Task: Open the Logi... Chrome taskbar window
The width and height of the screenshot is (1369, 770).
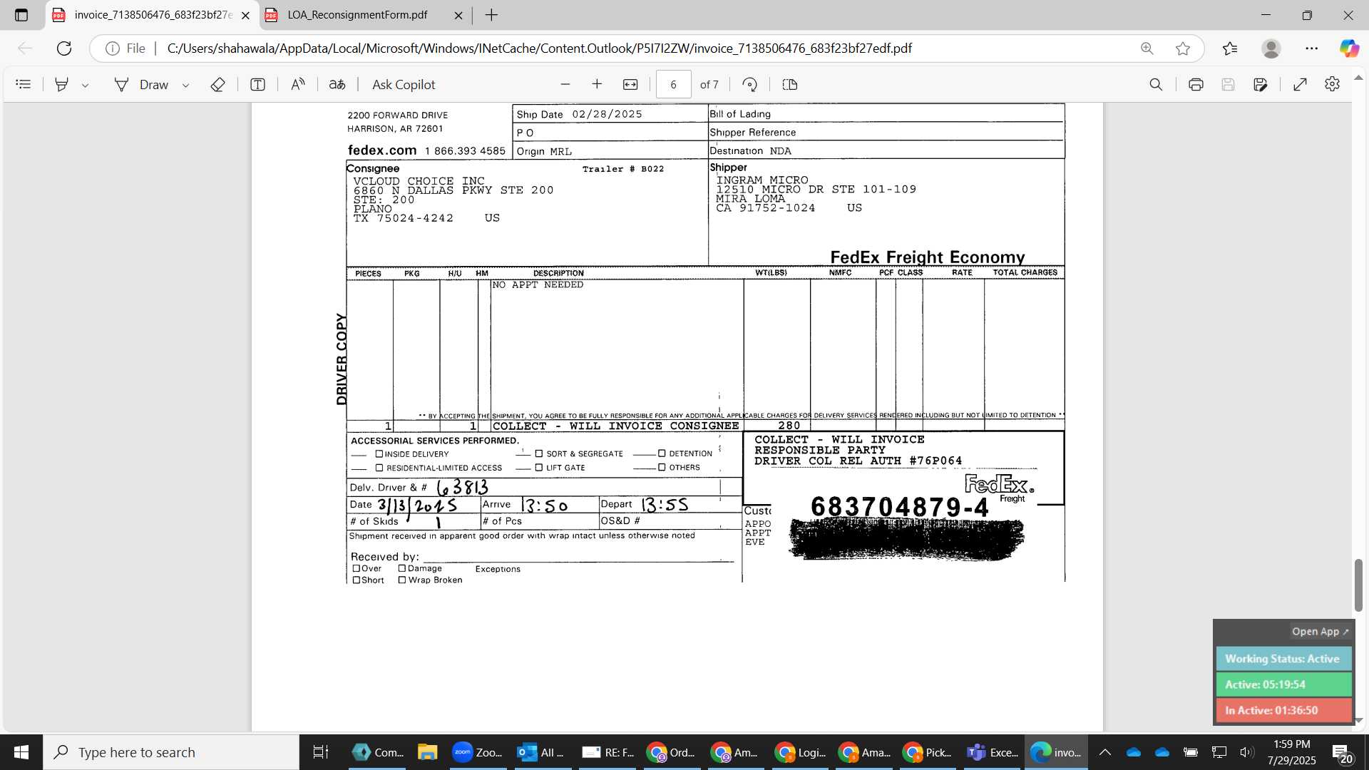Action: coord(800,752)
